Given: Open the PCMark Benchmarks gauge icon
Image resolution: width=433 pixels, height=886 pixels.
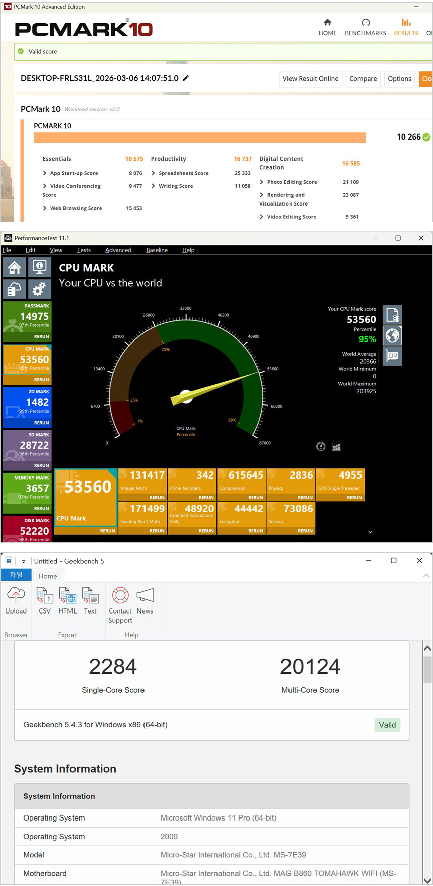Looking at the screenshot, I should pos(366,23).
